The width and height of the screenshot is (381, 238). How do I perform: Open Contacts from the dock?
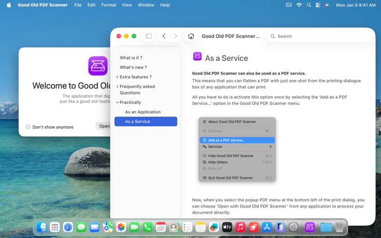coord(174,228)
